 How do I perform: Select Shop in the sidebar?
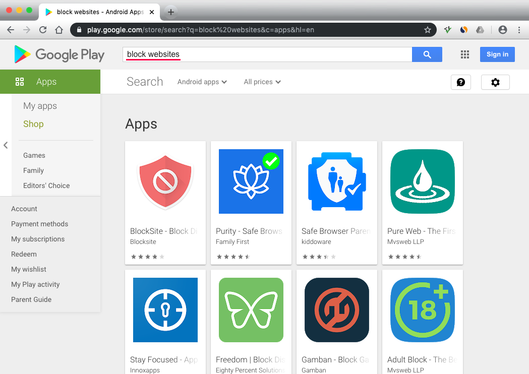[33, 124]
